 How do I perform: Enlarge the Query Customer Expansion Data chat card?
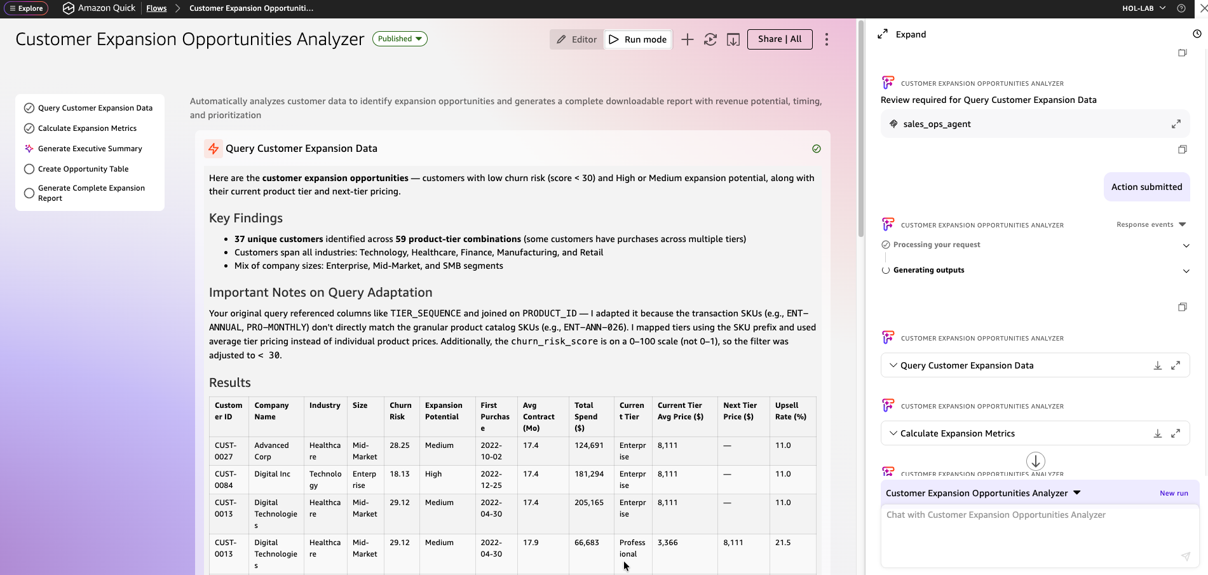(x=1176, y=365)
